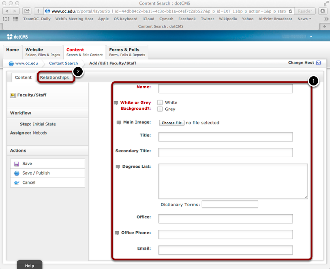Click the Cancel back-arrow icon

pyautogui.click(x=17, y=182)
